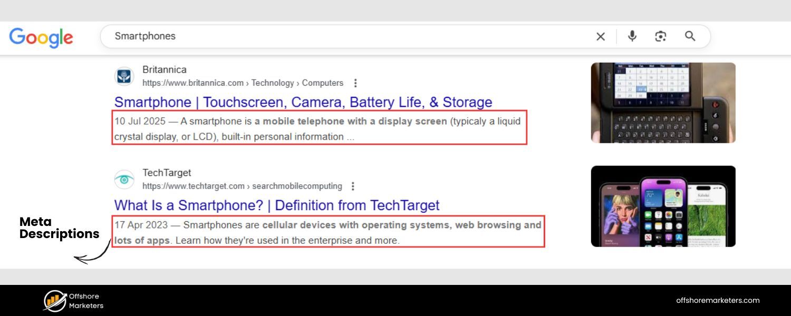Open the Smartphone Touchscreen Camera result title
Image resolution: width=791 pixels, height=316 pixels.
pyautogui.click(x=303, y=102)
